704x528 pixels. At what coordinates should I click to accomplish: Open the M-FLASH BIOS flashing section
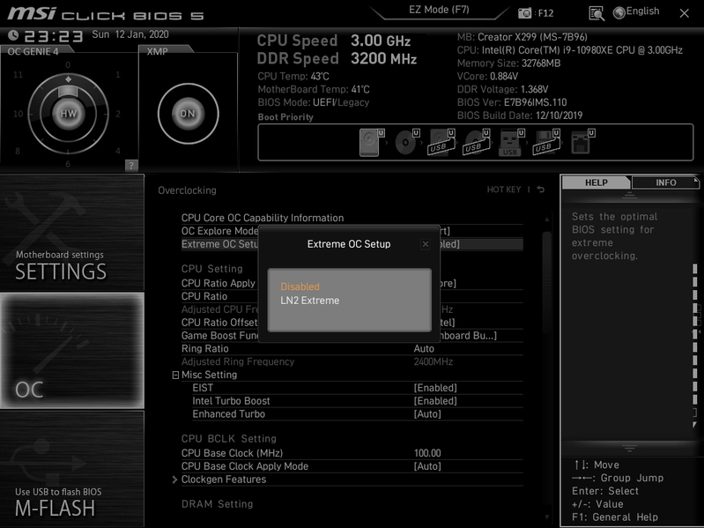(72, 469)
